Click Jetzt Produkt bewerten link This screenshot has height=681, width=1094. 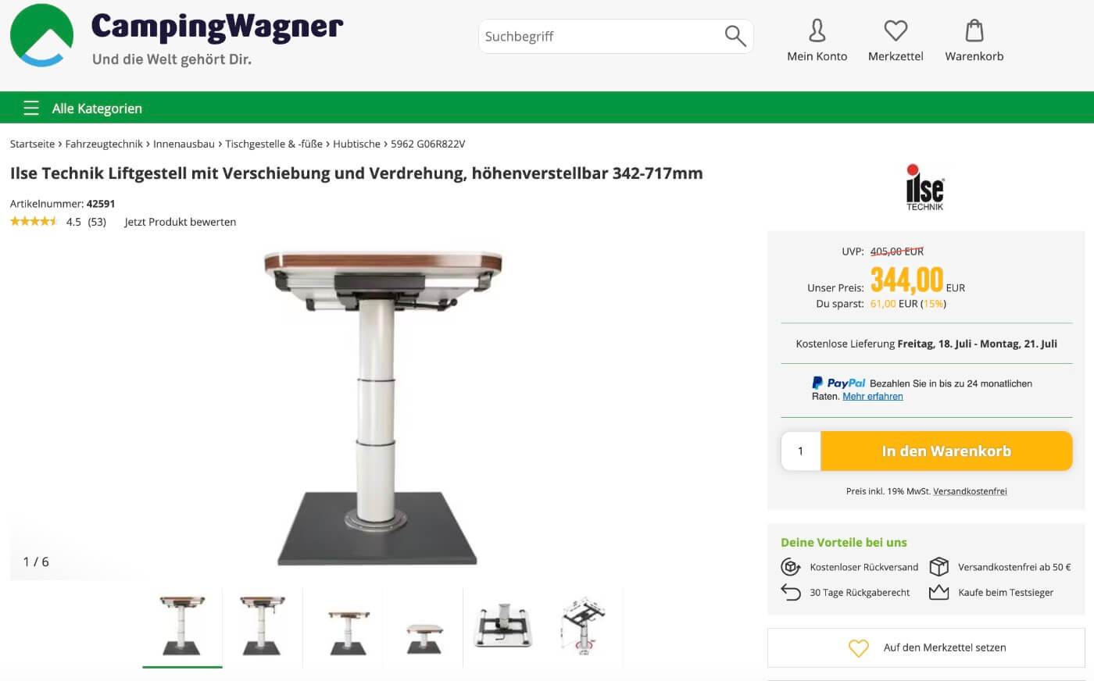(x=181, y=222)
